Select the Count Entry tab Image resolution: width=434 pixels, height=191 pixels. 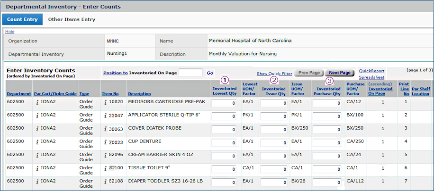[22, 19]
